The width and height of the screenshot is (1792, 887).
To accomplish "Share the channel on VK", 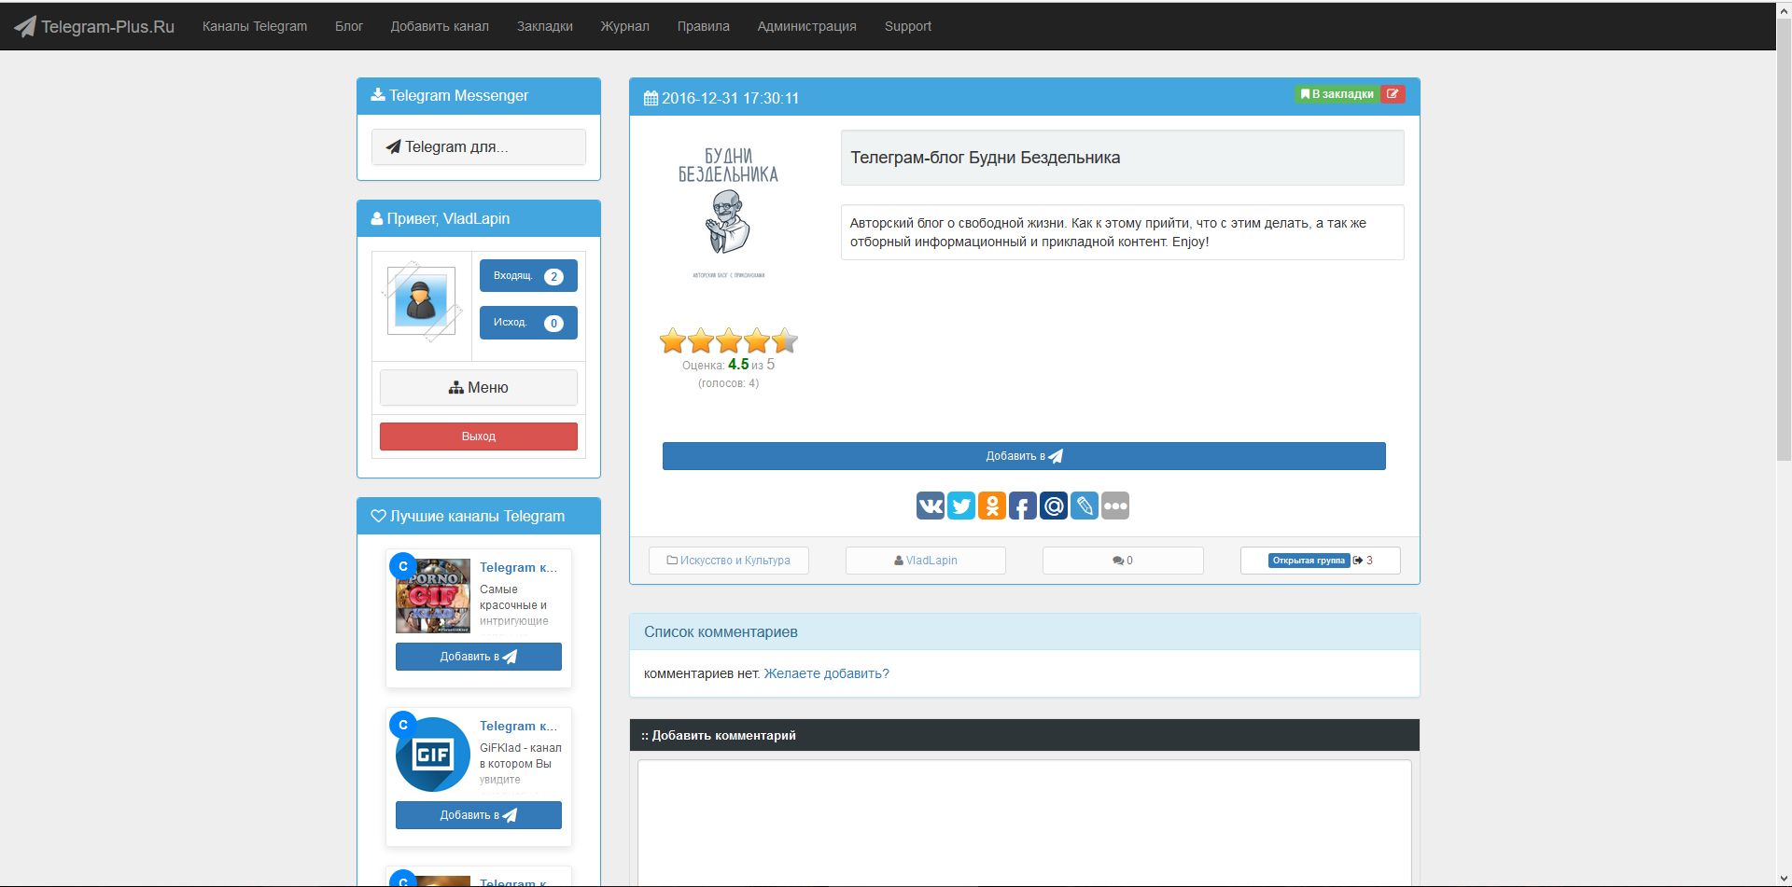I will 931,506.
